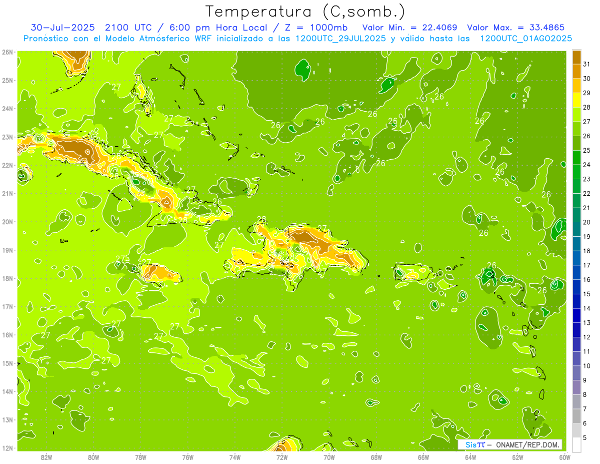600x464 pixels.
Task: Click the 76W longitude label
Action: click(188, 457)
